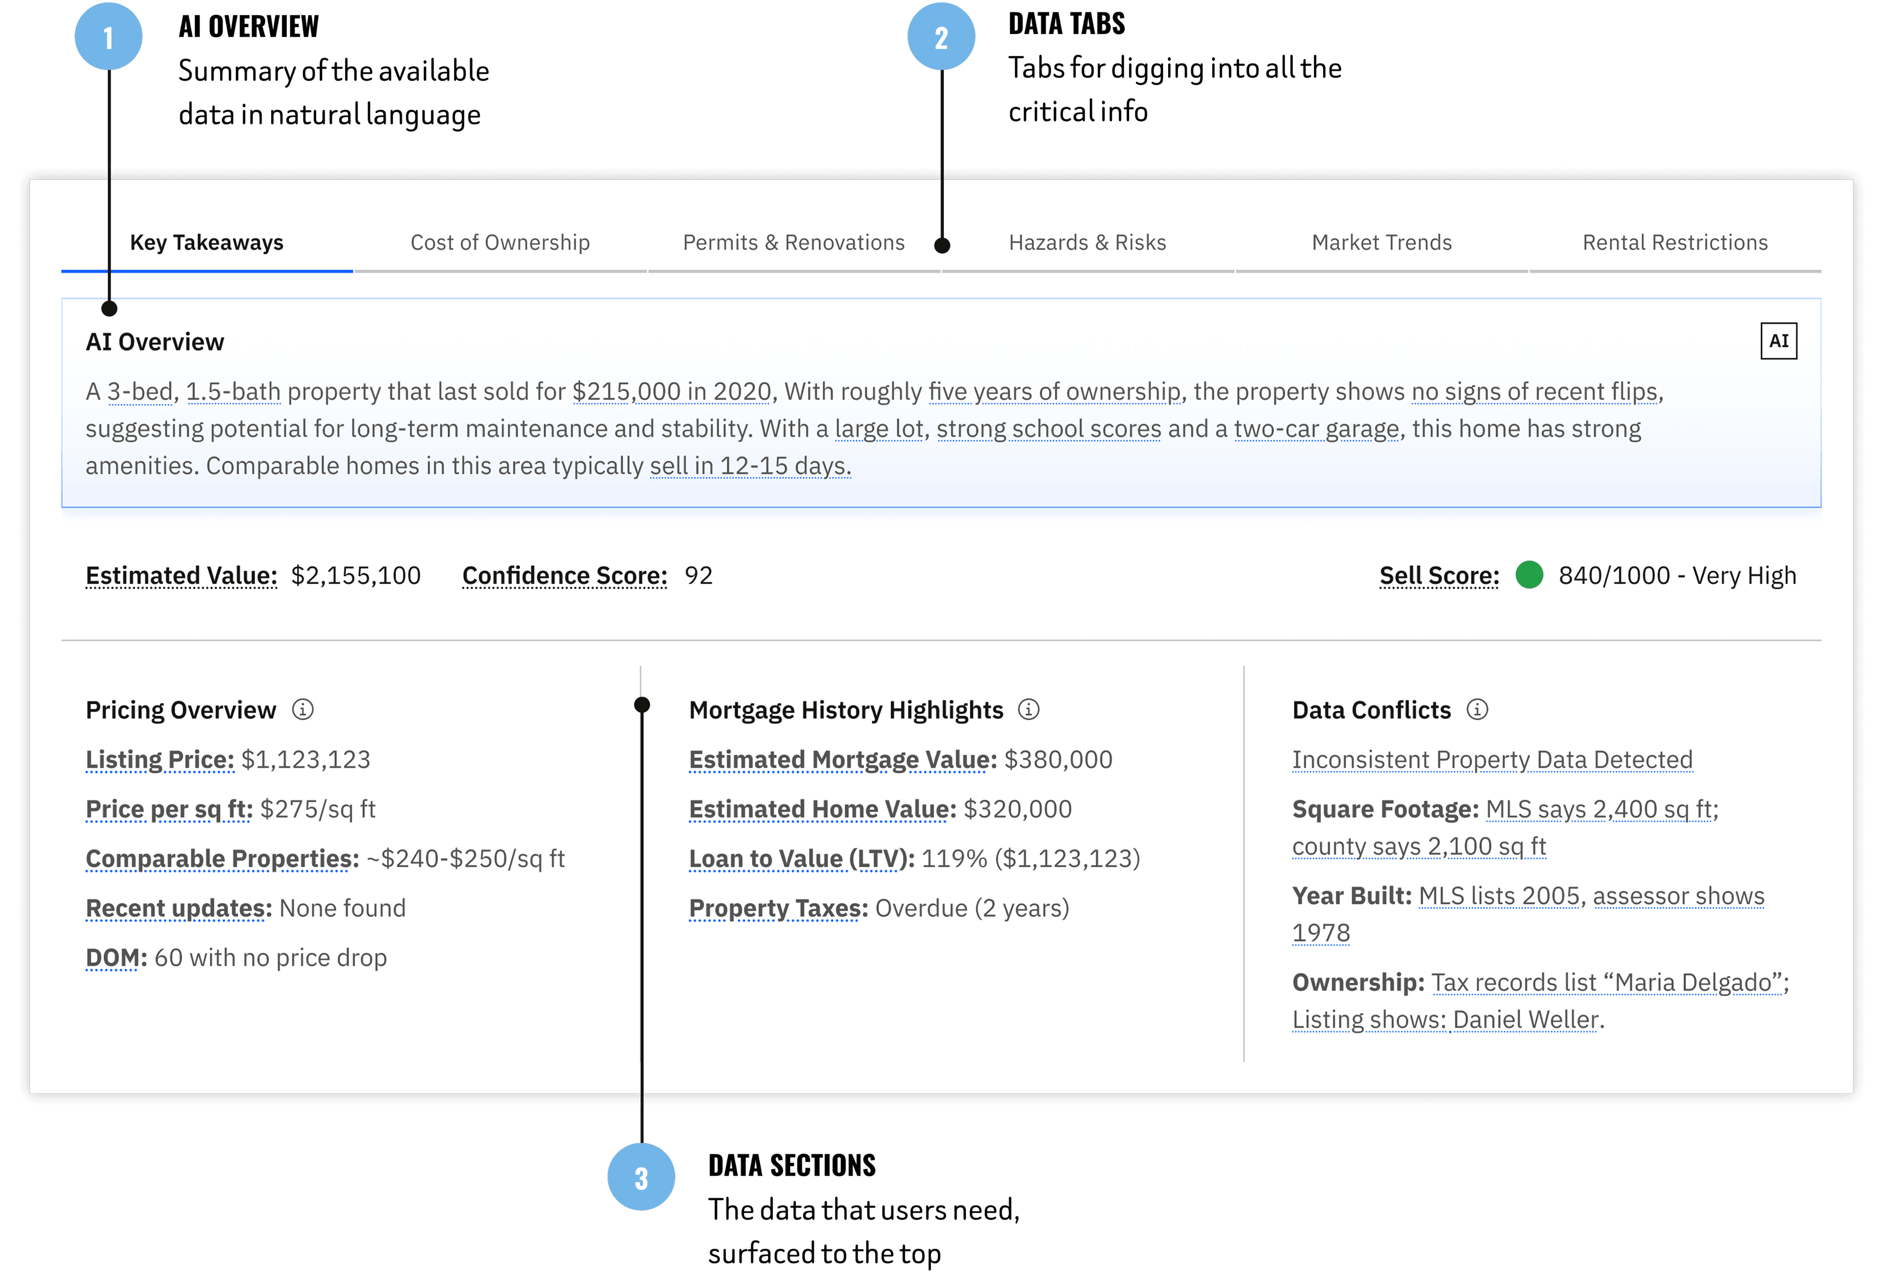Viewport: 1883px width, 1276px height.
Task: Click the blue number 1 annotation circle
Action: (x=109, y=37)
